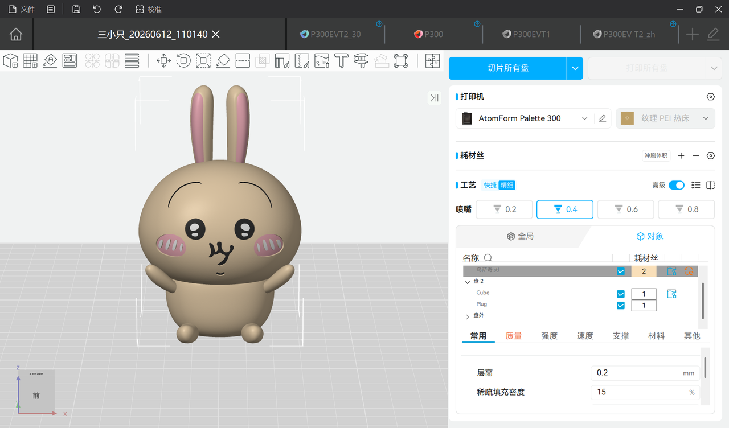The width and height of the screenshot is (729, 428).
Task: Select the Lay on Face tool
Action: tap(223, 60)
